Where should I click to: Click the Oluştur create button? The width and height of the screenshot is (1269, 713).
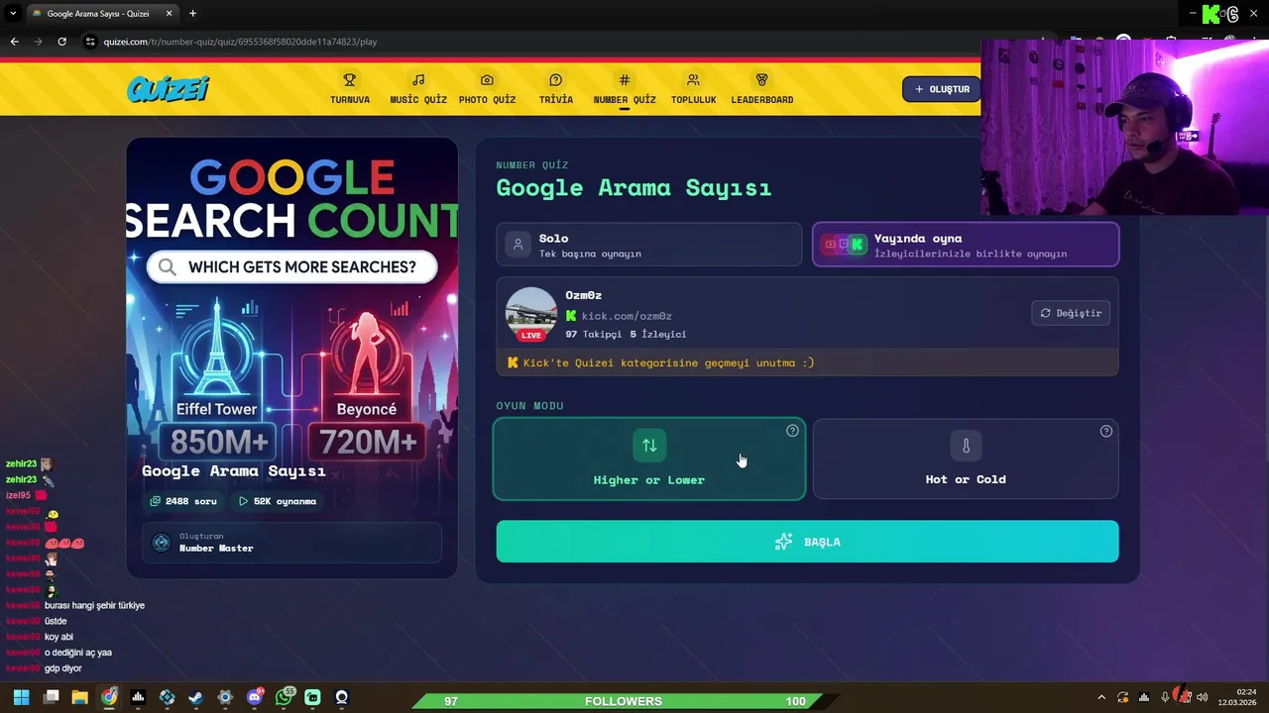(x=941, y=89)
